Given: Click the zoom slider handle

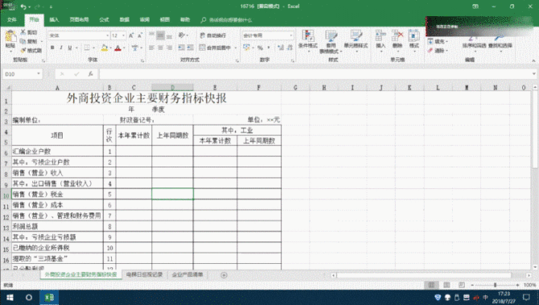Looking at the screenshot, I should tap(495, 285).
